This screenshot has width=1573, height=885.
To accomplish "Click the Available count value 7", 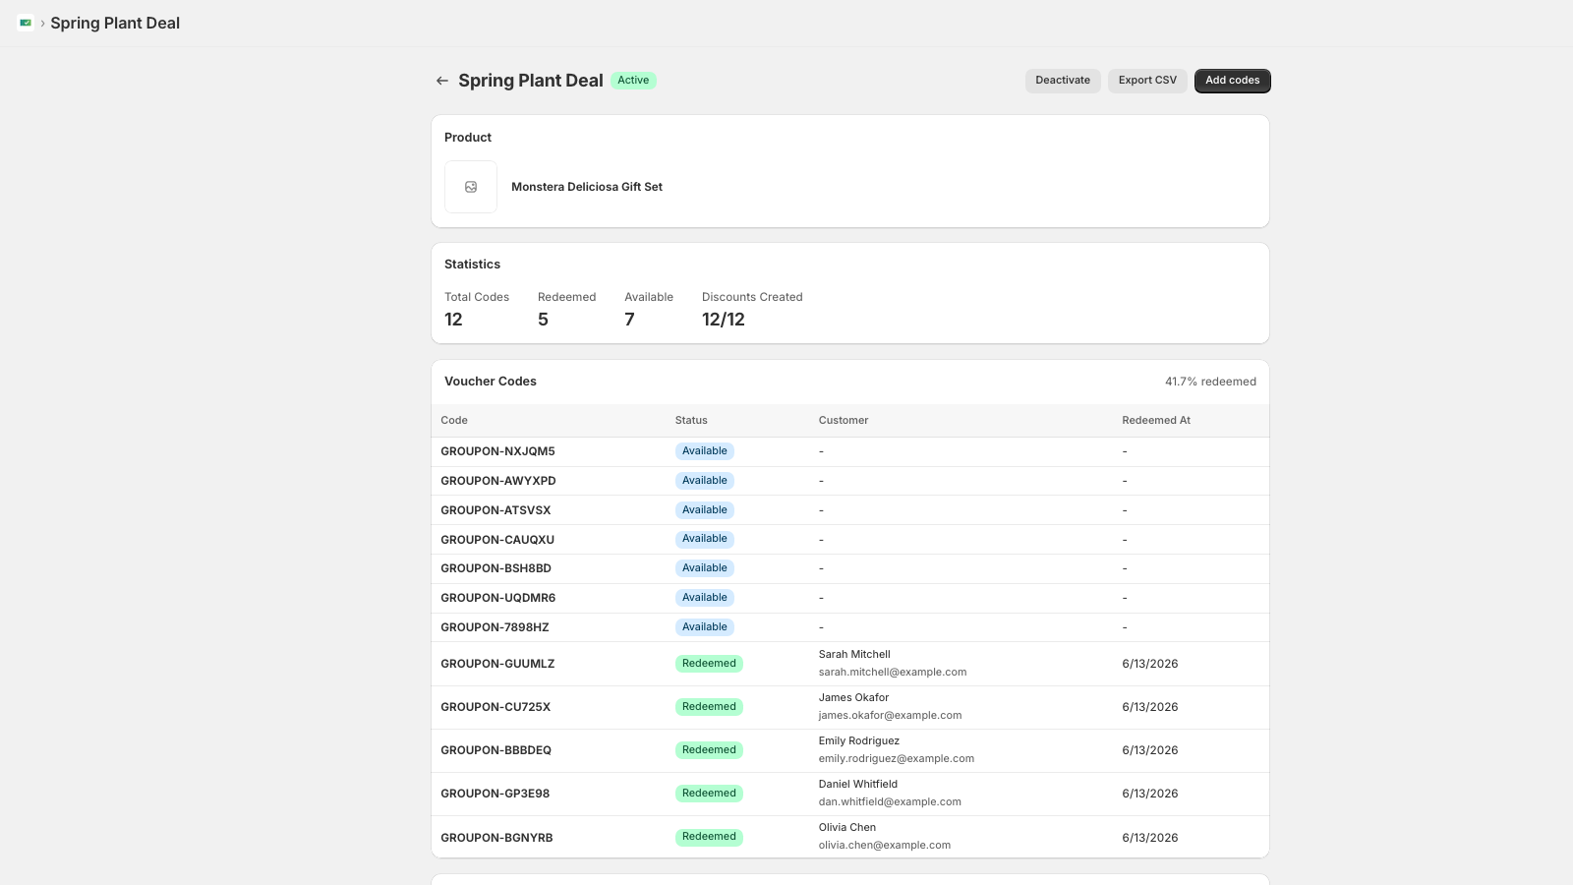I will pos(629,320).
